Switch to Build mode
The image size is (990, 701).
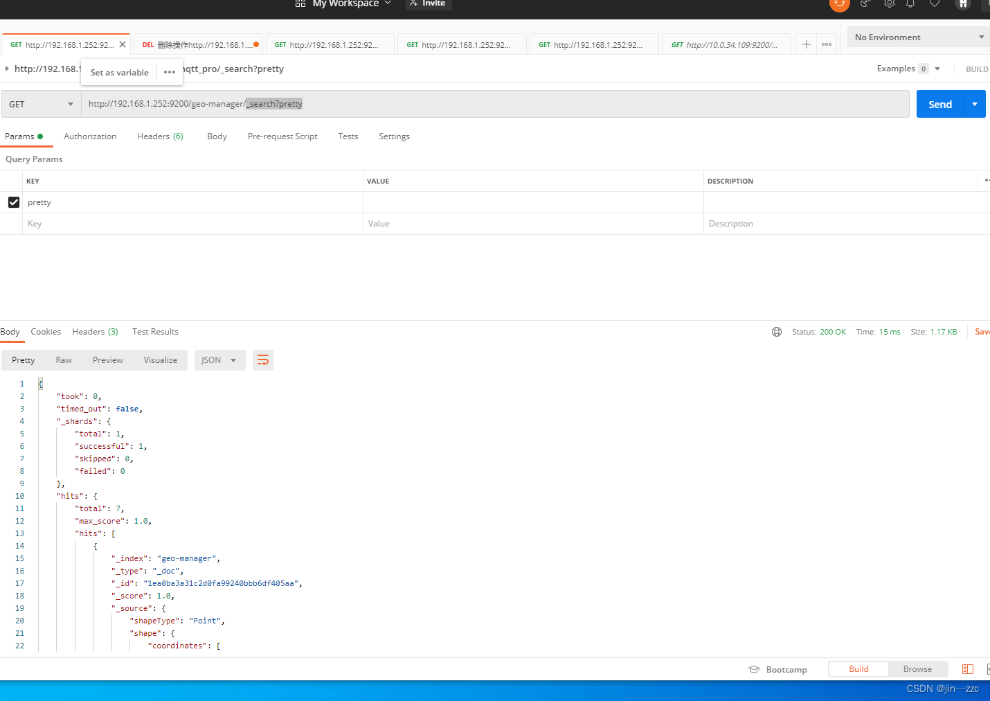(858, 669)
